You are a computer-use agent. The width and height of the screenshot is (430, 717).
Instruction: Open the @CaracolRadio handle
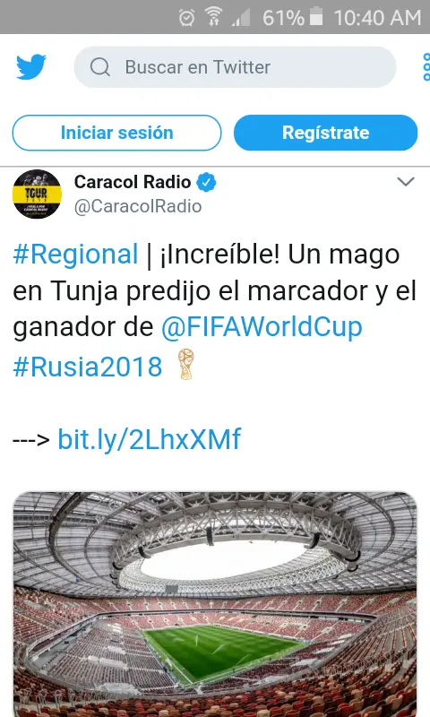138,207
